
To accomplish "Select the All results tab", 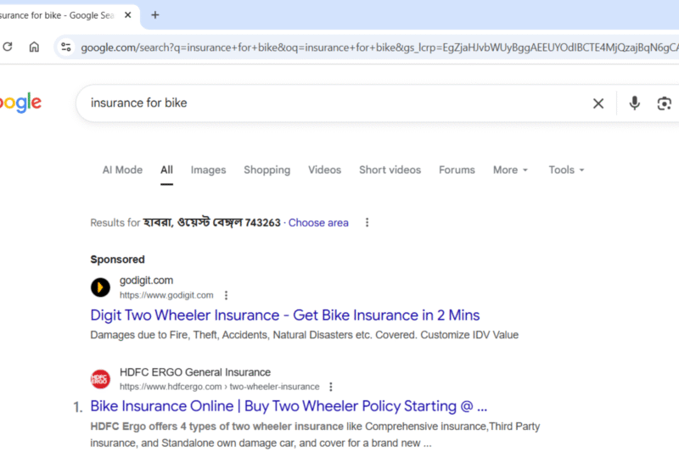I will click(166, 170).
